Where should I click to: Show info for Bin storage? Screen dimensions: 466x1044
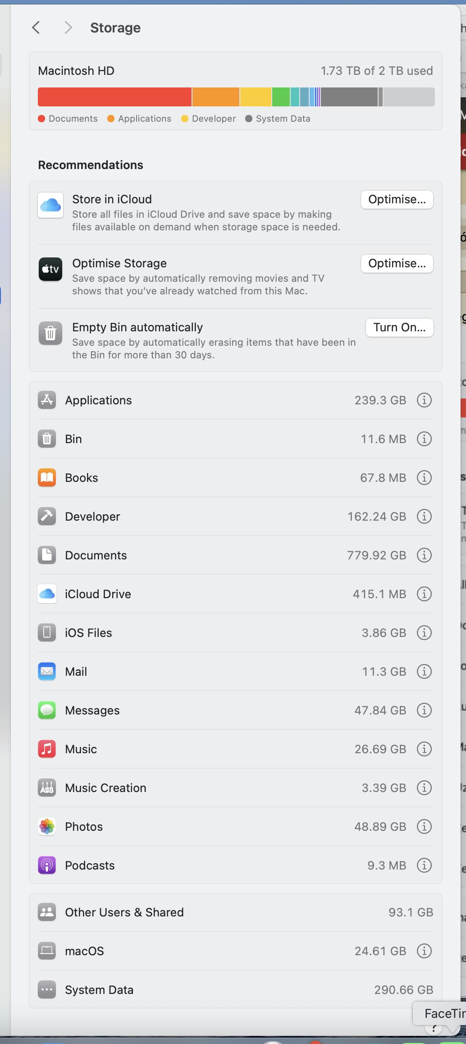[424, 439]
